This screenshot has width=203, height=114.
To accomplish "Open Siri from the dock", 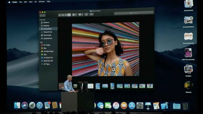I will [25, 105].
